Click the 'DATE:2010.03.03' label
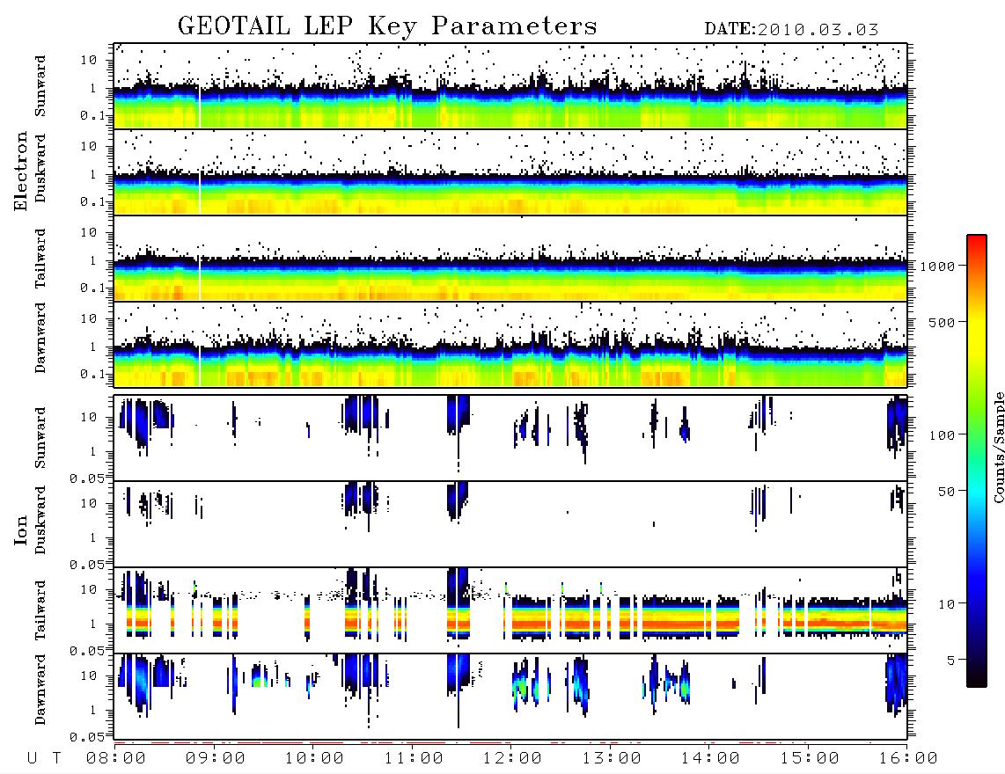Viewport: 1005px width, 774px height. 791,30
